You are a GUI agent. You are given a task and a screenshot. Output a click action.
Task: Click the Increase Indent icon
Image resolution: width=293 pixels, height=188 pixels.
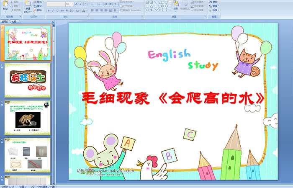tap(110, 4)
